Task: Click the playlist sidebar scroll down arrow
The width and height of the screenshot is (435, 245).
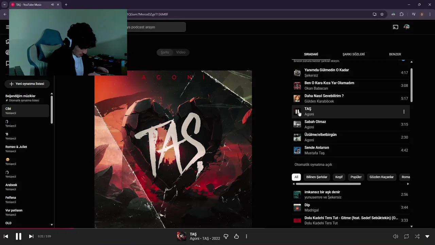Action: 52,225
